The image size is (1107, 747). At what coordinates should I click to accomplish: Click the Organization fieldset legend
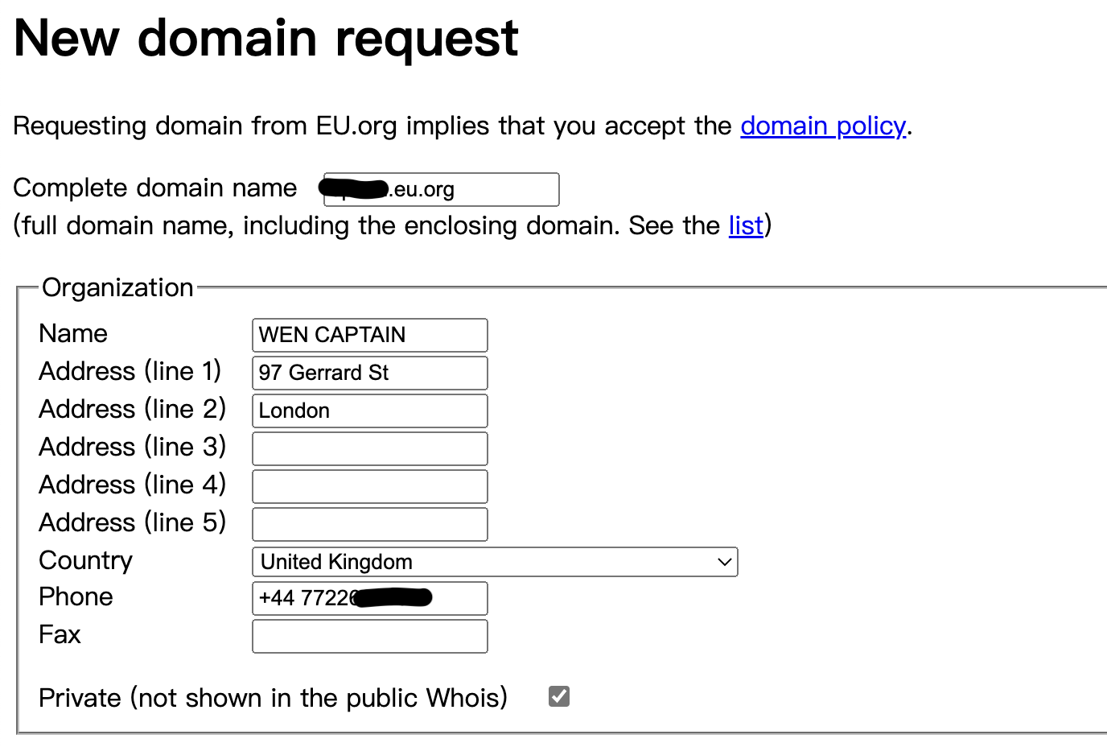pyautogui.click(x=117, y=288)
